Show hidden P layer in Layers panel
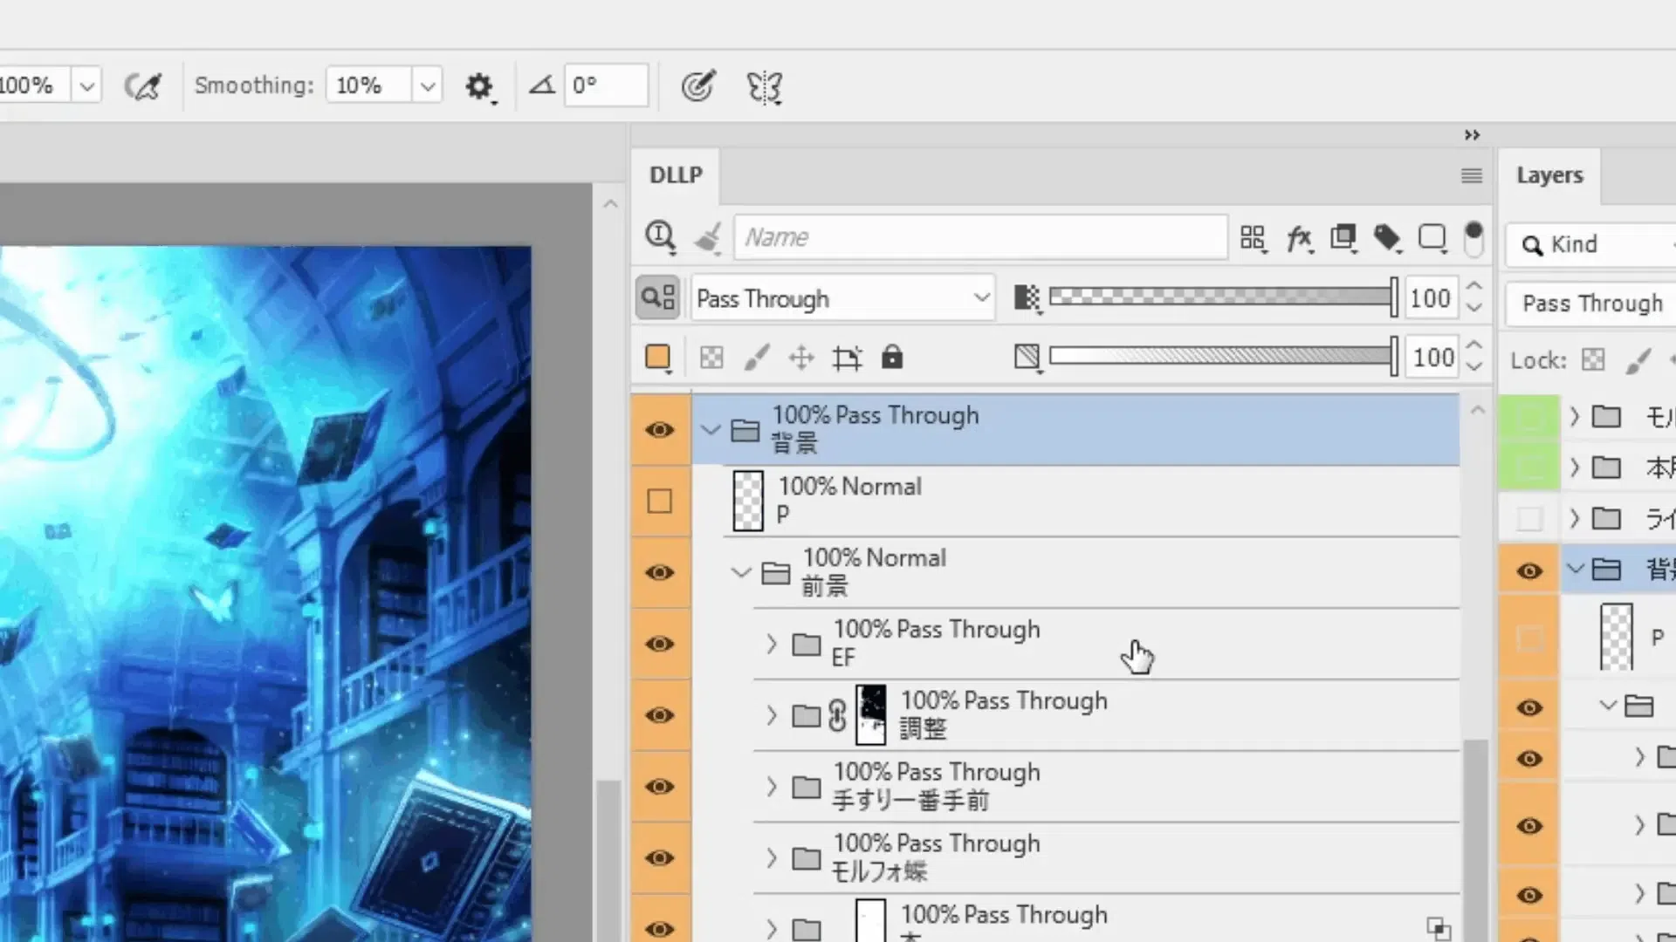The height and width of the screenshot is (942, 1676). [1529, 639]
